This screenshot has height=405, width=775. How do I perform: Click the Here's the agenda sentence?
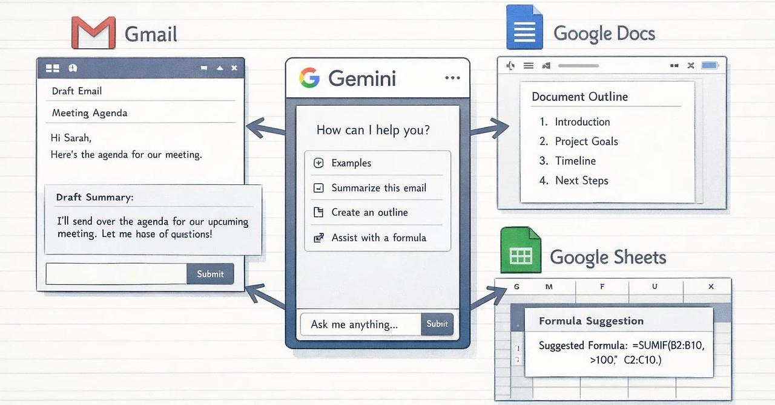(x=126, y=155)
